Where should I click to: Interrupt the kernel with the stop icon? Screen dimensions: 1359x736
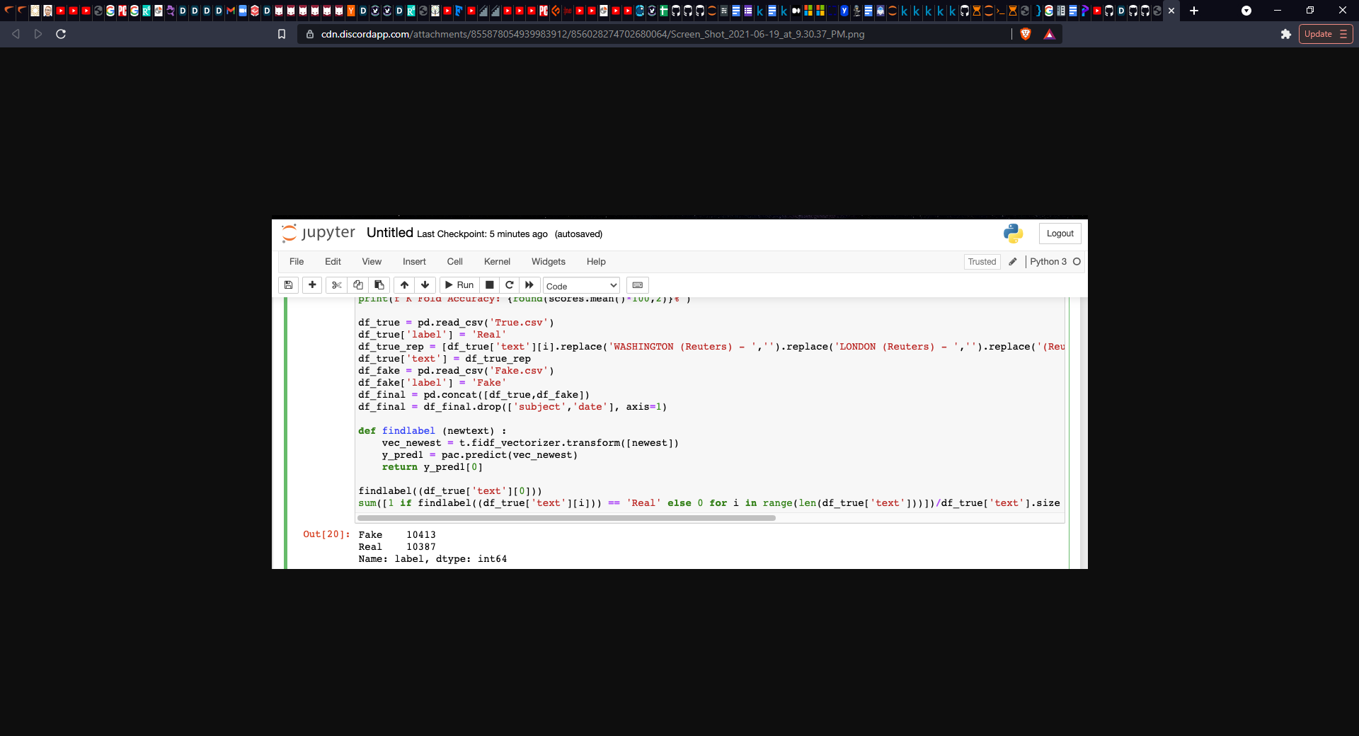coord(489,285)
